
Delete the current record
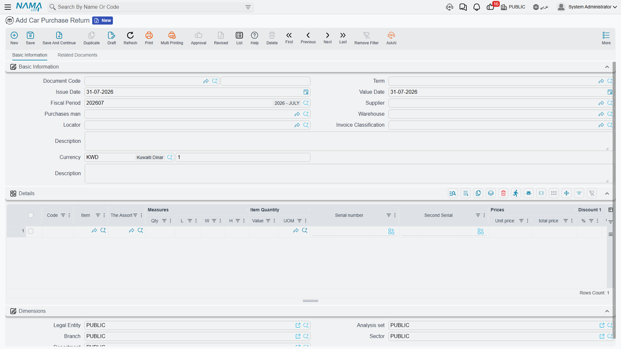pyautogui.click(x=272, y=38)
